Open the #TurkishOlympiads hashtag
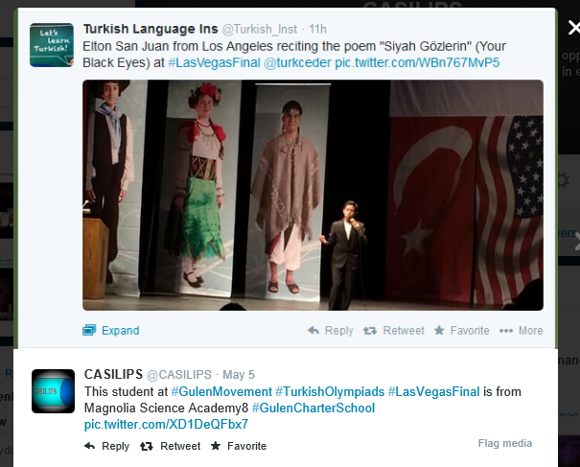This screenshot has height=467, width=580. (x=330, y=391)
